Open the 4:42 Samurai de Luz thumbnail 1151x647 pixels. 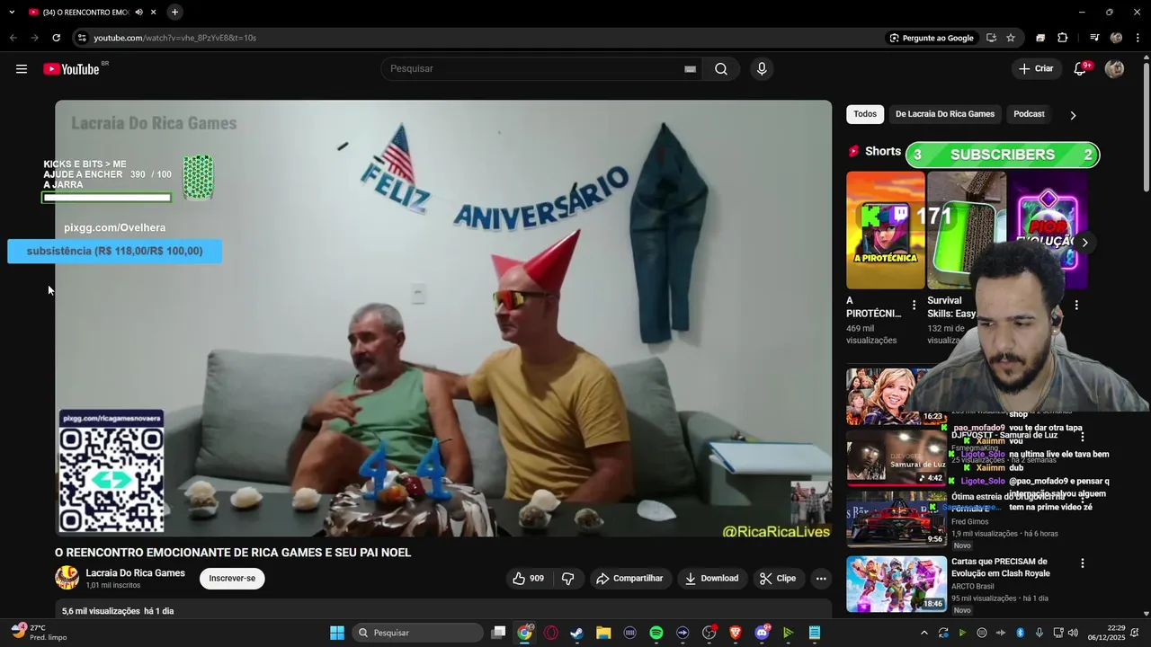point(896,459)
